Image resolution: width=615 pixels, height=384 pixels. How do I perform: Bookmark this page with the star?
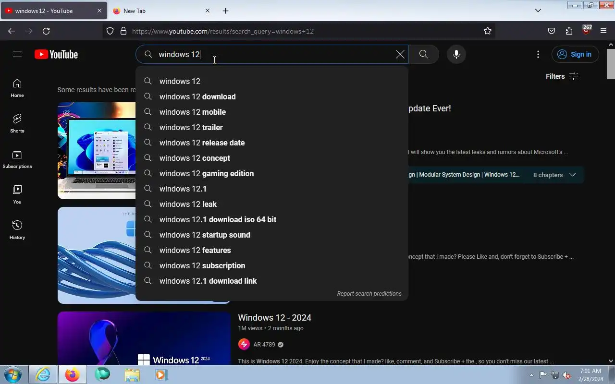[488, 31]
